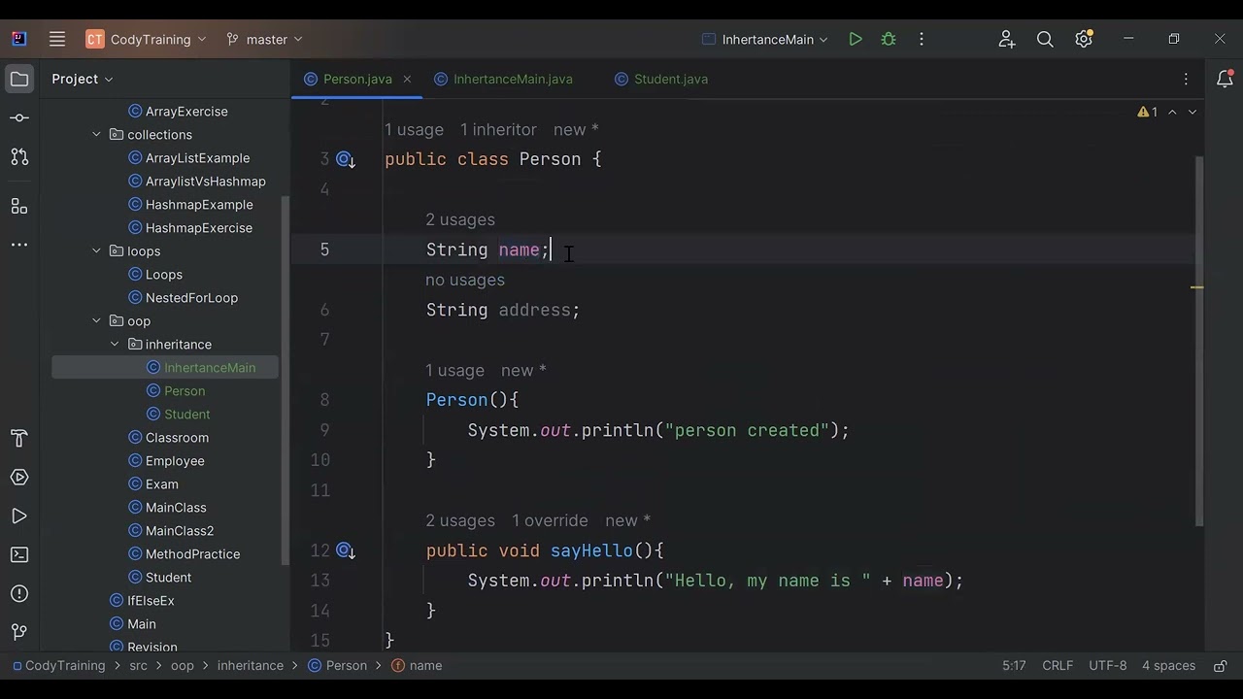
Task: Change UTF-8 file encoding
Action: tap(1108, 666)
